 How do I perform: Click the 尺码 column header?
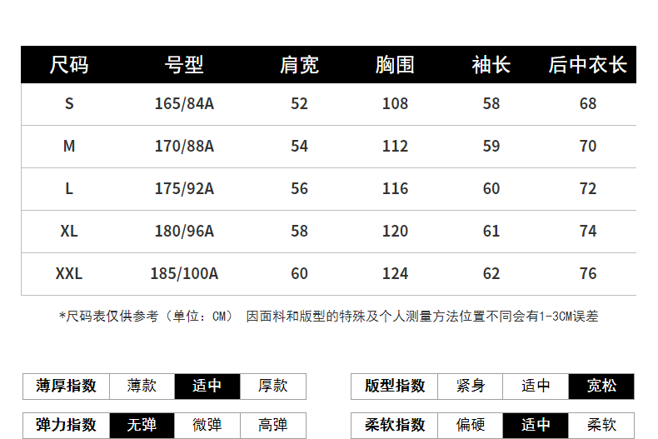click(x=69, y=65)
